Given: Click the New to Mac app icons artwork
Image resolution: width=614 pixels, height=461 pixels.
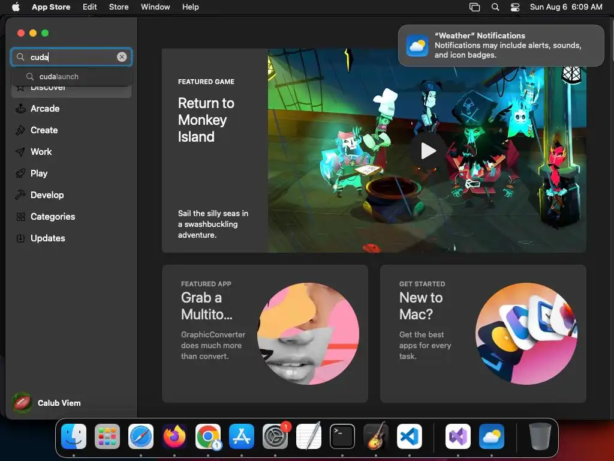Looking at the screenshot, I should 526,334.
